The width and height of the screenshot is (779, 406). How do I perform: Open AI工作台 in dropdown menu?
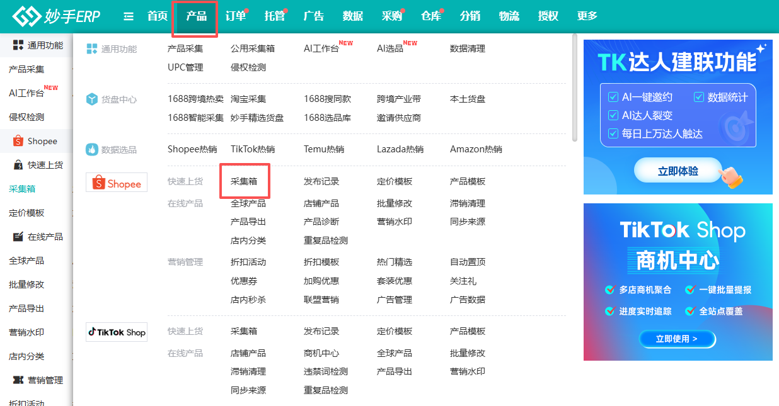[321, 48]
